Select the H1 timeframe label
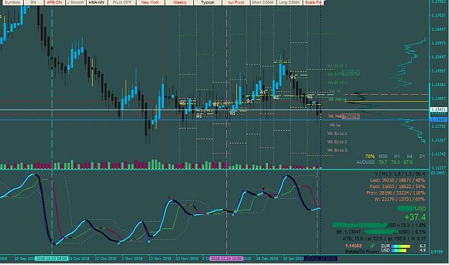This screenshot has height=265, width=449. [x=397, y=157]
